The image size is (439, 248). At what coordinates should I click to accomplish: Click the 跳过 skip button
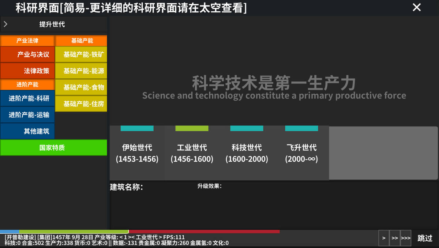point(425,238)
